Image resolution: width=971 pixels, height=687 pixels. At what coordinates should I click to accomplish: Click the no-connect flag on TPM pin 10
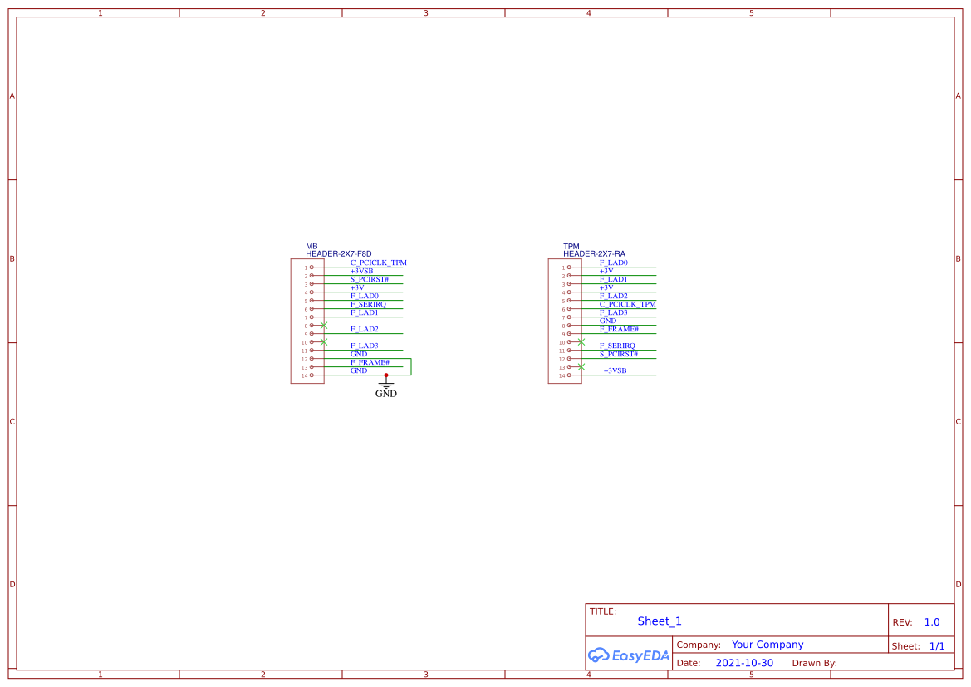(581, 342)
